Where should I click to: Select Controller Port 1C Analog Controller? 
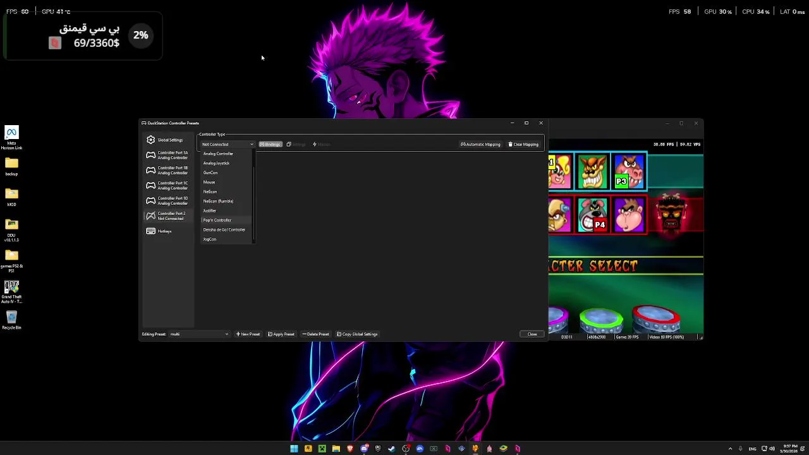tap(168, 185)
